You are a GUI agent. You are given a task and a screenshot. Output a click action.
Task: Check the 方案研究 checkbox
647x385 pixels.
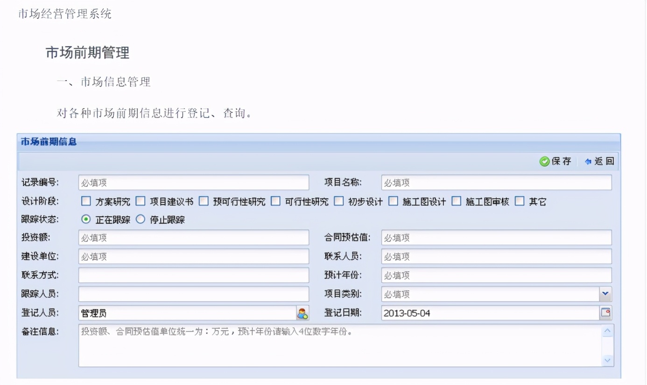85,200
